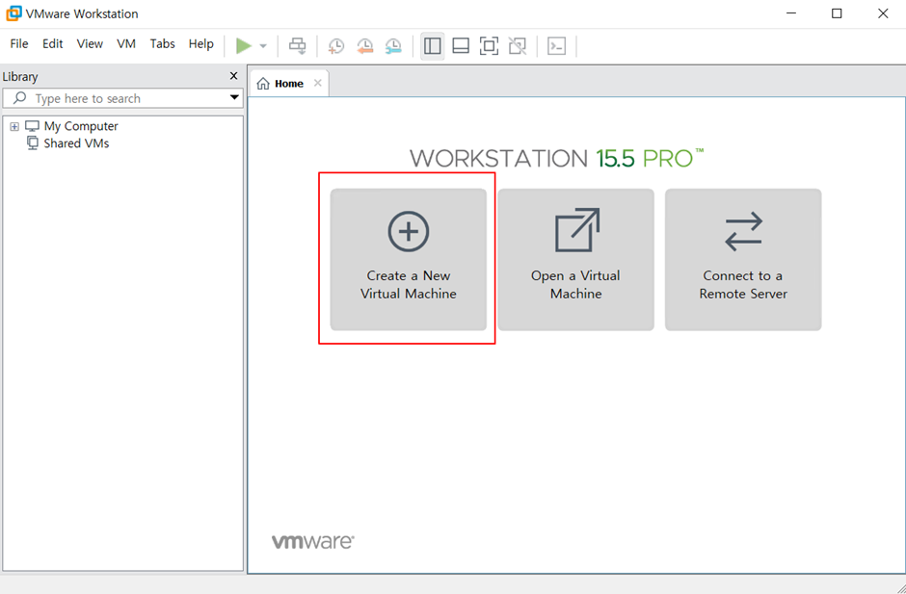Open the console view icon

tap(556, 46)
